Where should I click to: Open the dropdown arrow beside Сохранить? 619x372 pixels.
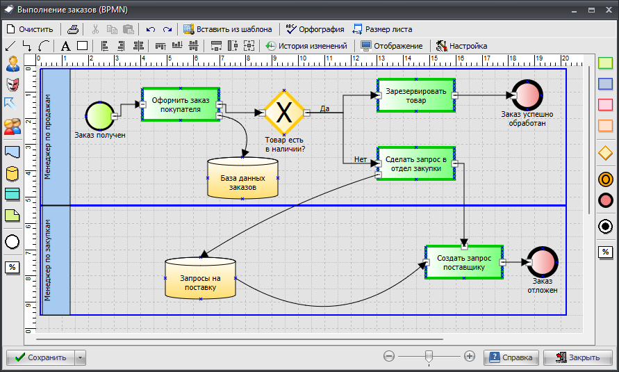81,357
